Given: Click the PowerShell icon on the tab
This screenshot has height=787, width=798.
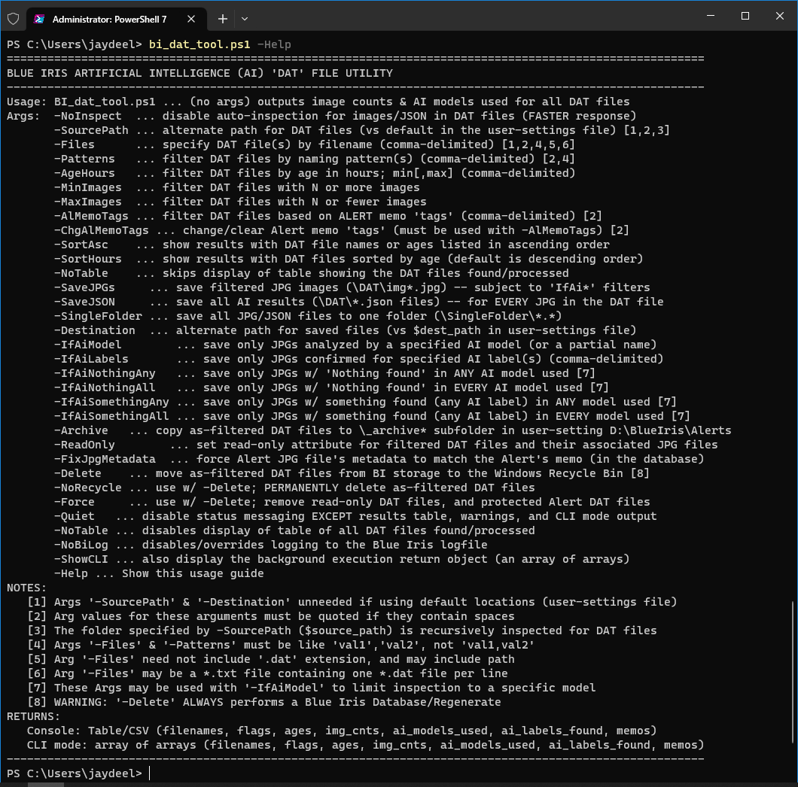Looking at the screenshot, I should [x=39, y=19].
